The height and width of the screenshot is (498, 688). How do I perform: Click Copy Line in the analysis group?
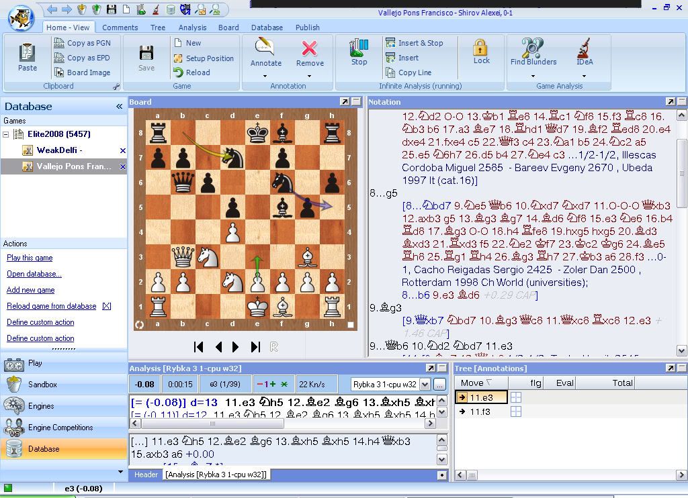(408, 72)
